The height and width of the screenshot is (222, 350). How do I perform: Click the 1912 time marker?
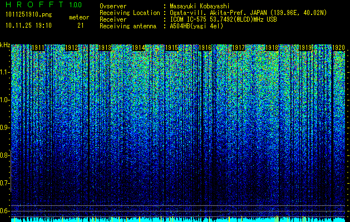click(x=72, y=48)
